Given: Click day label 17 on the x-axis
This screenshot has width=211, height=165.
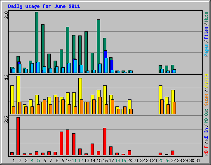Looking at the screenshot, I should (111, 160).
